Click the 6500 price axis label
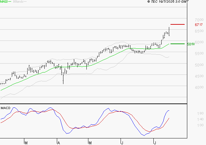 199,31
